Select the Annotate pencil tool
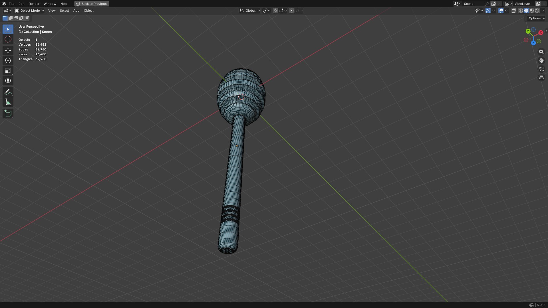This screenshot has height=308, width=548. click(8, 92)
